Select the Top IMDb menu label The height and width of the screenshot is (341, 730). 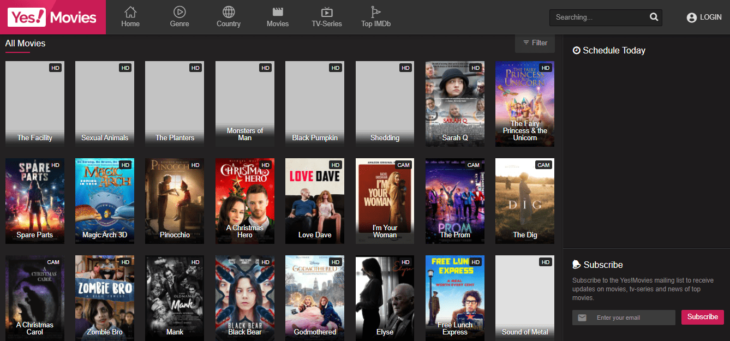point(376,24)
